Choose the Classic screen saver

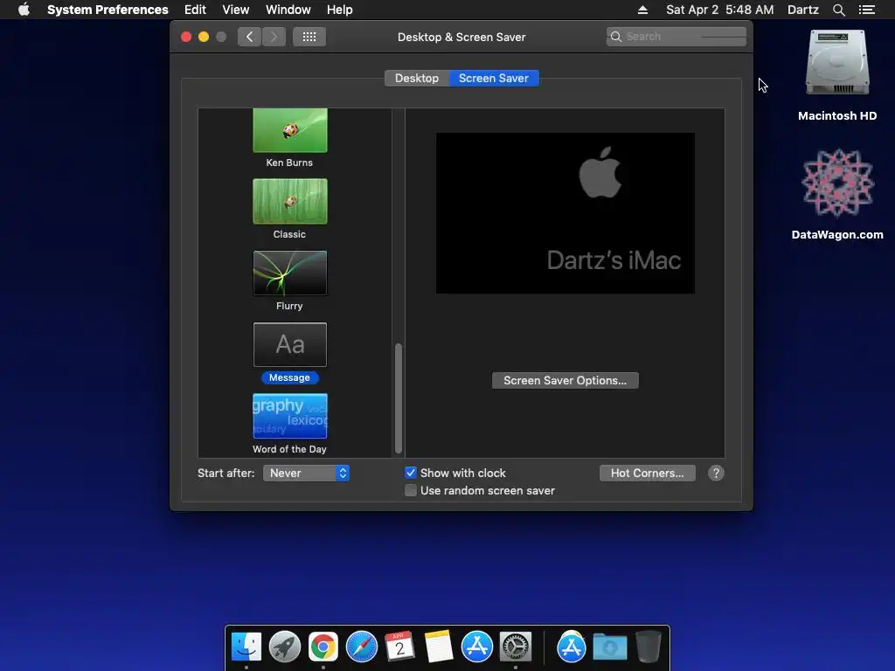290,202
